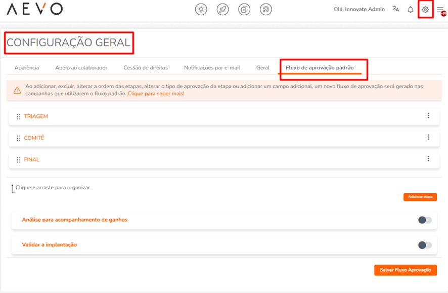Click Análise para acompanhamento de ganhos label
The image size is (448, 293).
click(x=75, y=220)
